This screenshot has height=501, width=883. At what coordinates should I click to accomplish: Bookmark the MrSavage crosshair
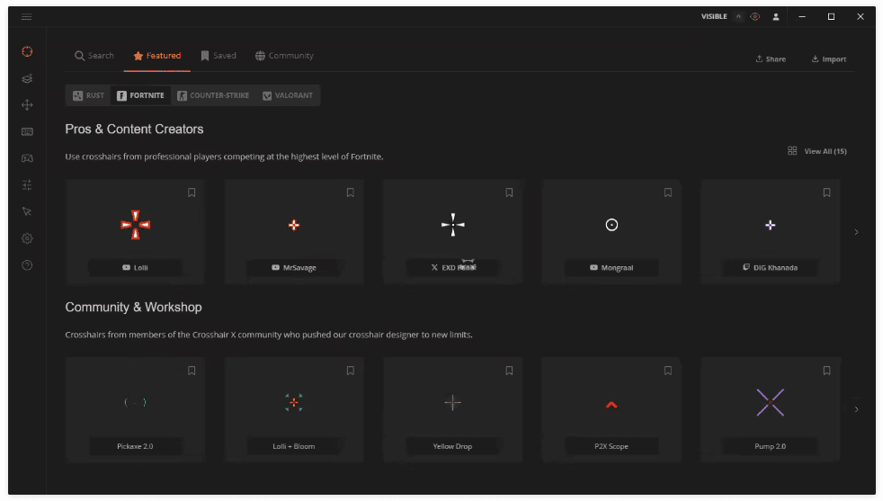351,192
